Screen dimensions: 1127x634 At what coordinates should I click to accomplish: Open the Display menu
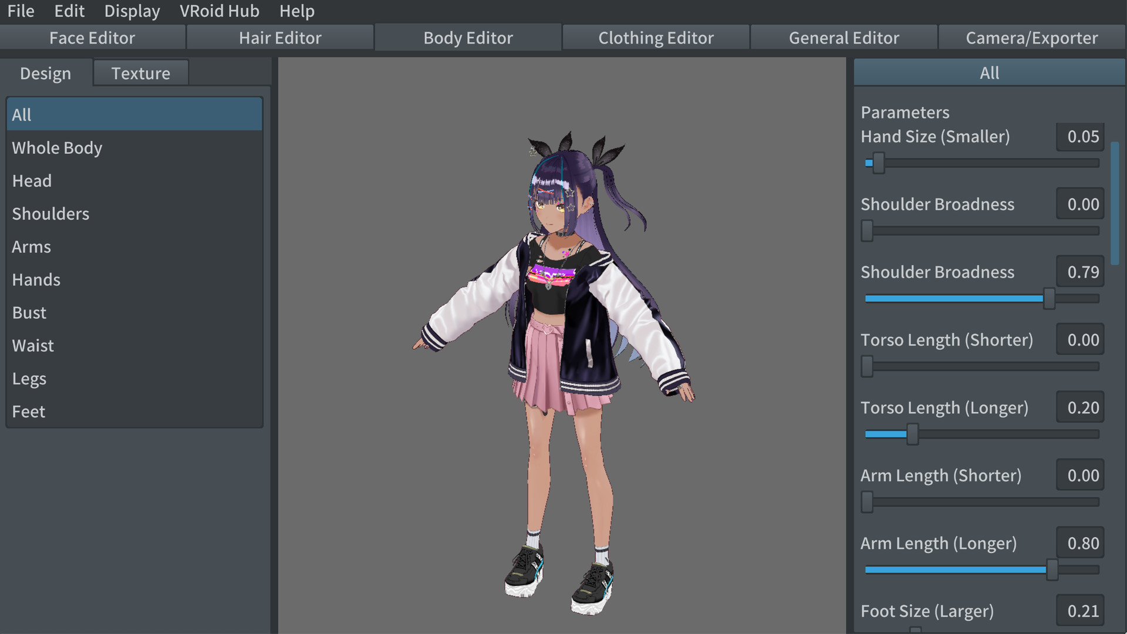(131, 11)
